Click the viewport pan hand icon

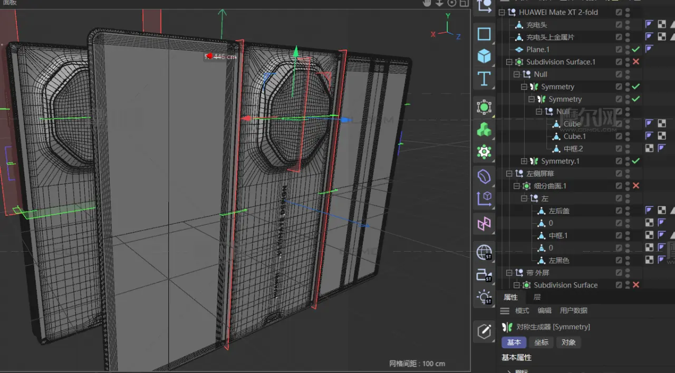pyautogui.click(x=428, y=3)
